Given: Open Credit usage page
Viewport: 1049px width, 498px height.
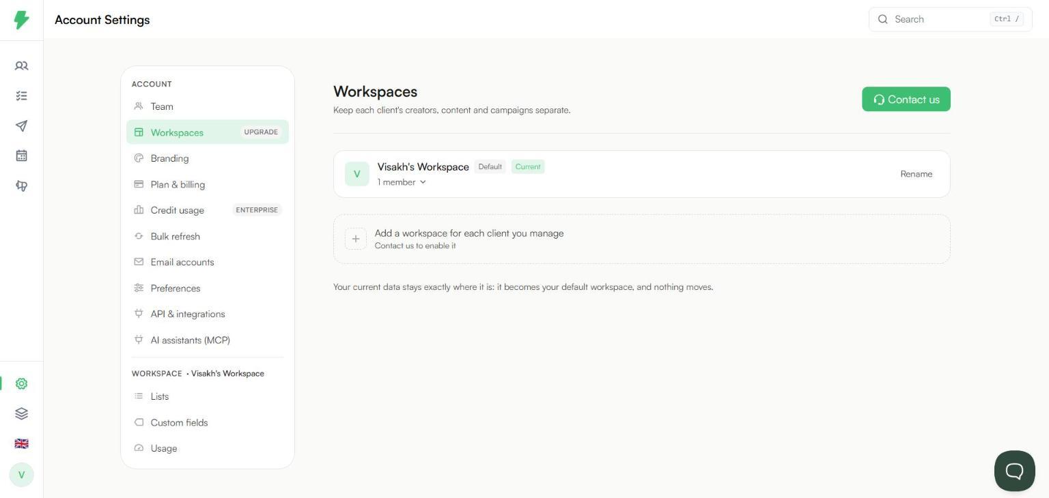Looking at the screenshot, I should coord(208,210).
